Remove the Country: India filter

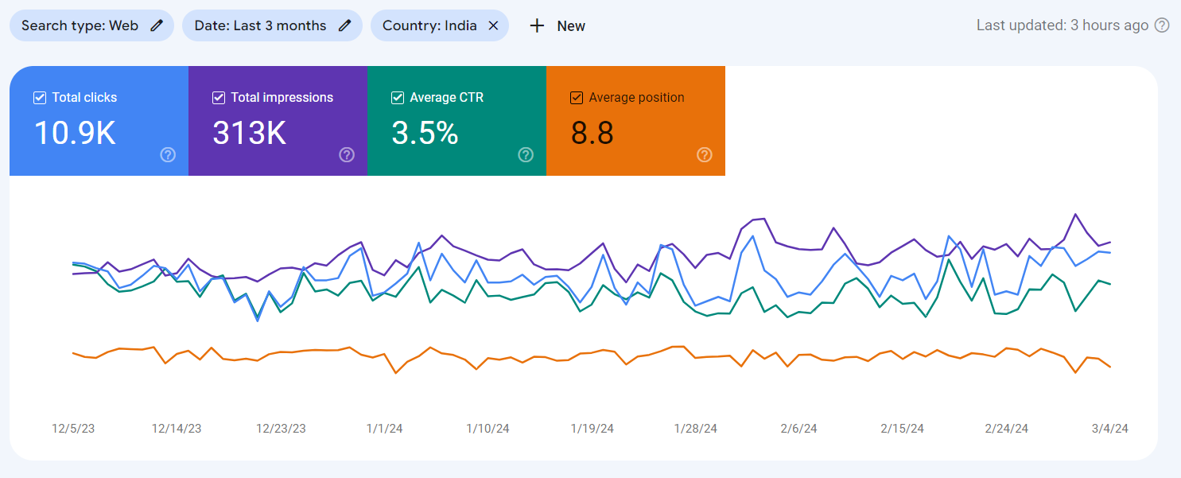click(493, 25)
